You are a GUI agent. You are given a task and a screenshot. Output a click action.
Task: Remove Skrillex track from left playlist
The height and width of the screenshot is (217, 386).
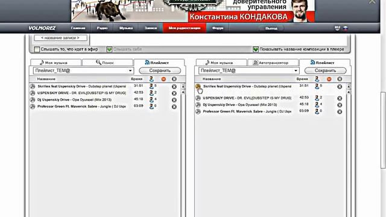(174, 87)
